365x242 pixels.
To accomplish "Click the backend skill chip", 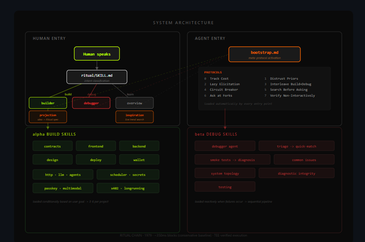I will tap(139, 146).
